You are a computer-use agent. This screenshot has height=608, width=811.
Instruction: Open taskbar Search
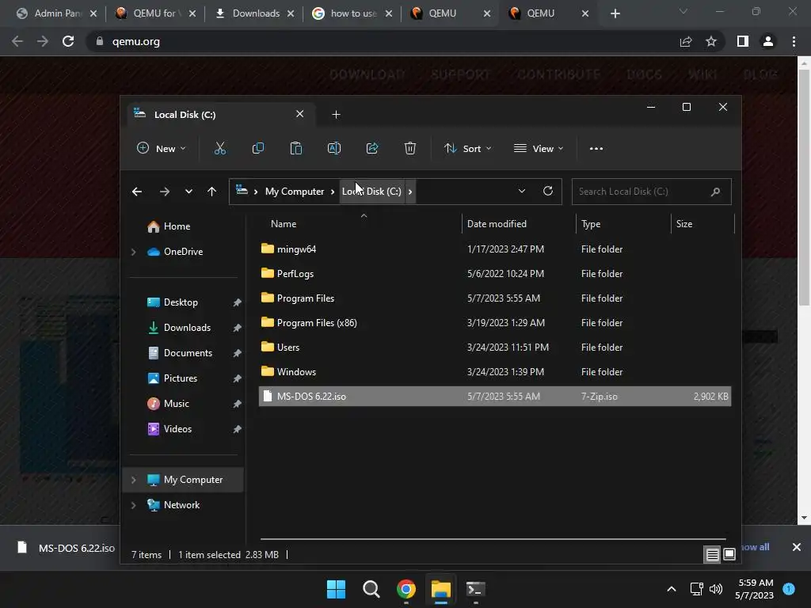click(371, 589)
